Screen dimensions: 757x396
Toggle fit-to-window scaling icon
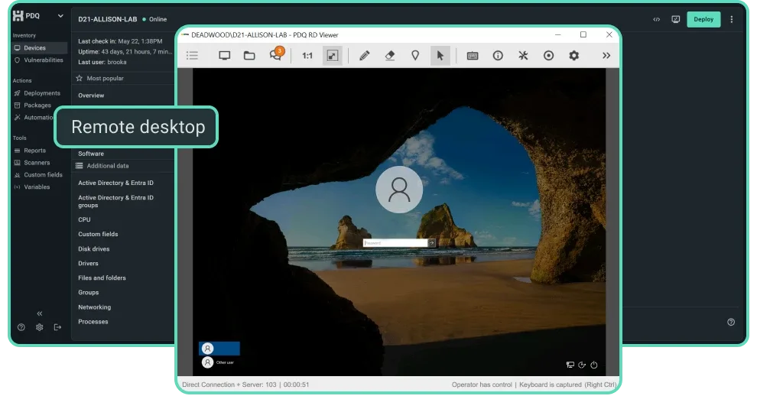coord(333,56)
